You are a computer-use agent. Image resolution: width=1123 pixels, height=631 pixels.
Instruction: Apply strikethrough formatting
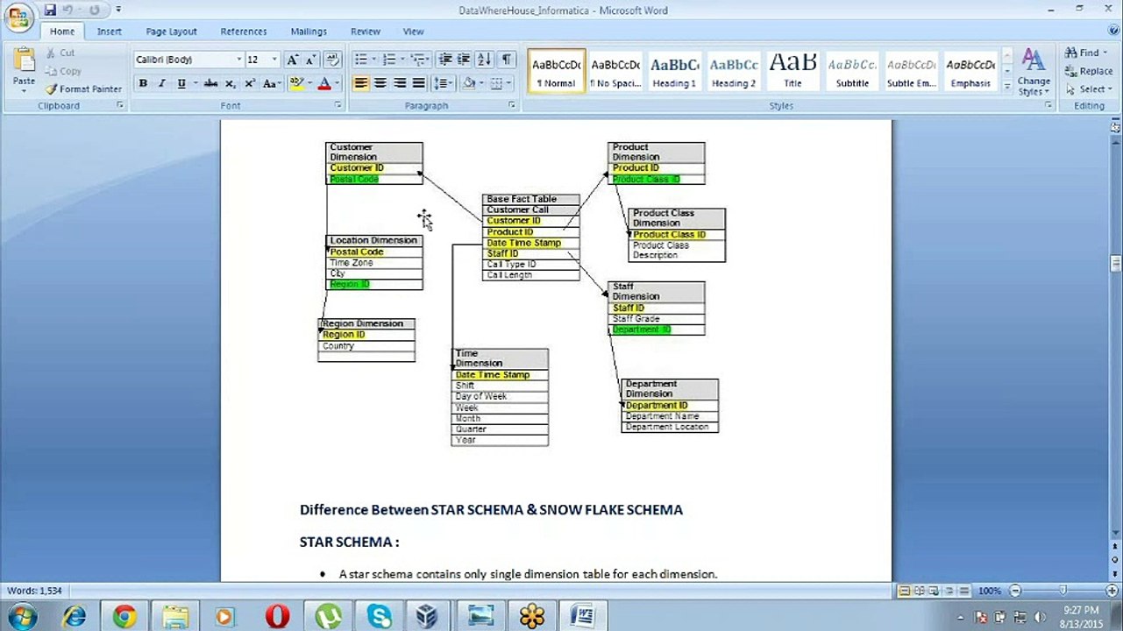point(210,83)
